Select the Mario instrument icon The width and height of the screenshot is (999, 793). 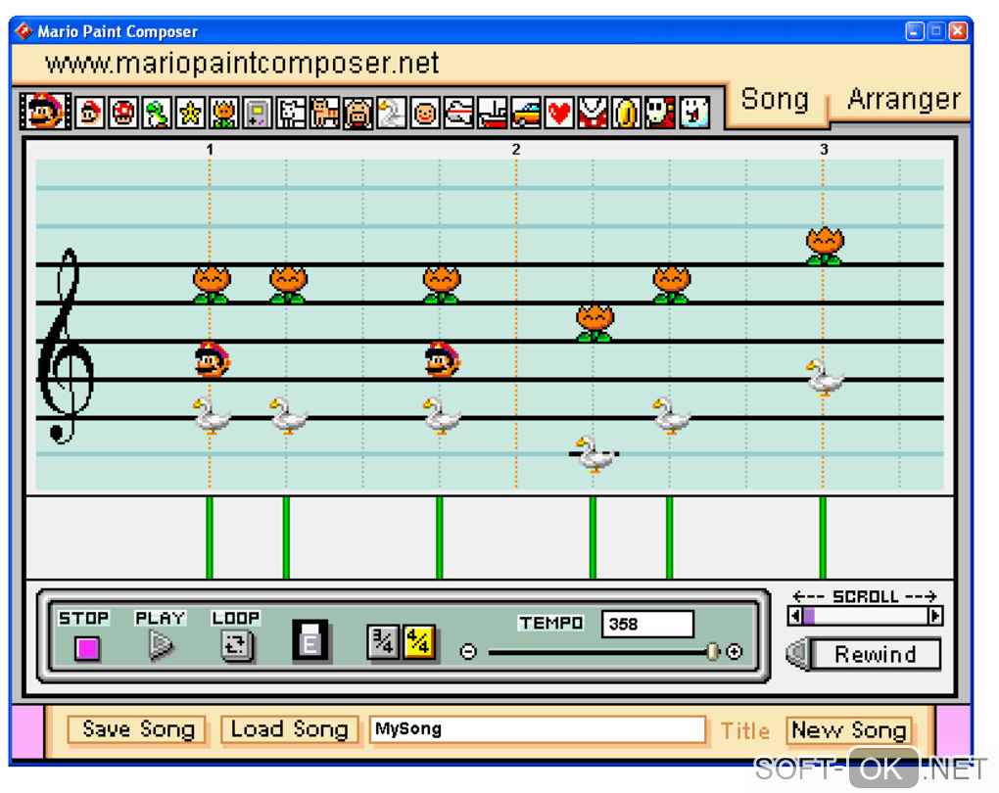89,114
